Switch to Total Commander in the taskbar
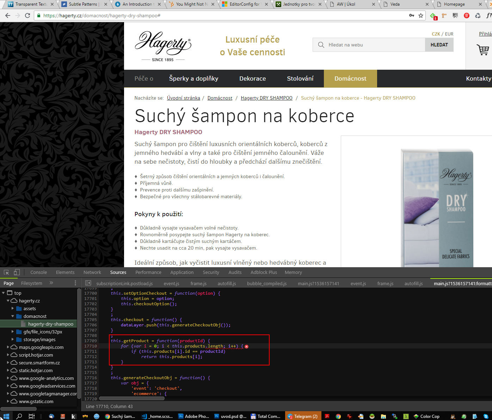 pyautogui.click(x=266, y=416)
